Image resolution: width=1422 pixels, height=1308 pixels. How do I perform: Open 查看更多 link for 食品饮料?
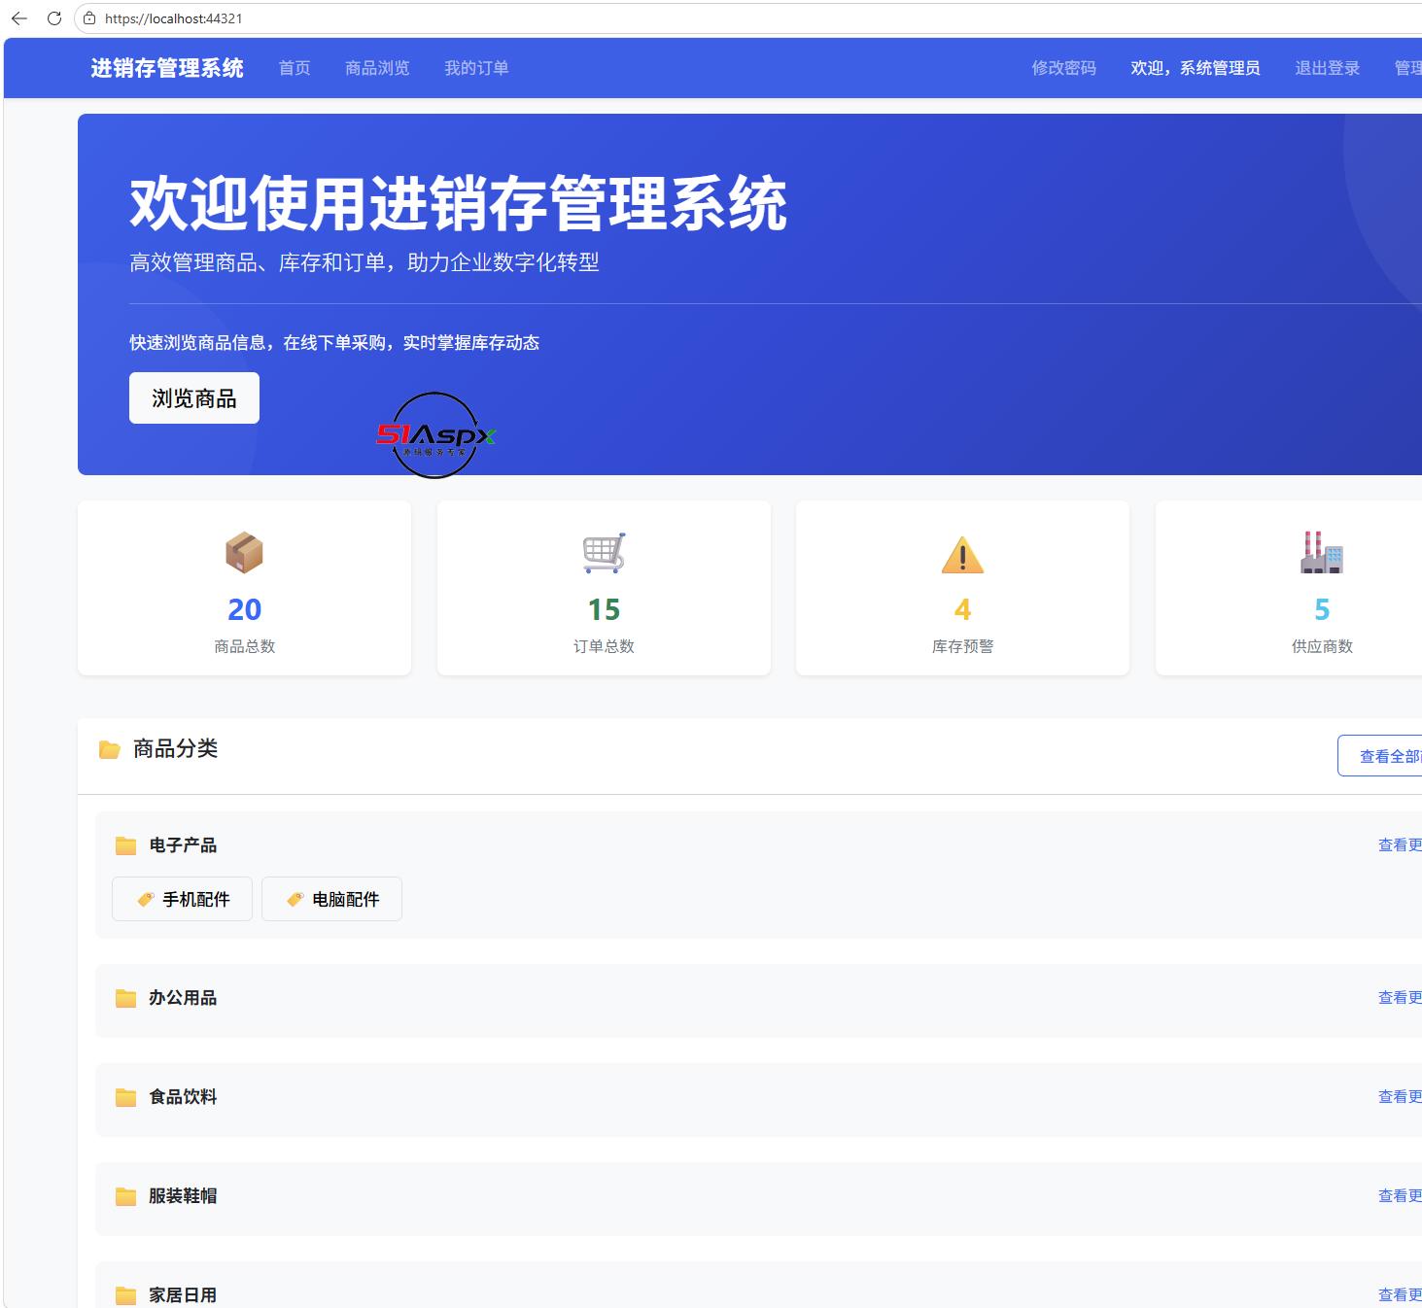coord(1400,1097)
